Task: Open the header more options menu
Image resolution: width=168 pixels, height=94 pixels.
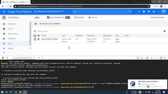Action: tap(159, 11)
